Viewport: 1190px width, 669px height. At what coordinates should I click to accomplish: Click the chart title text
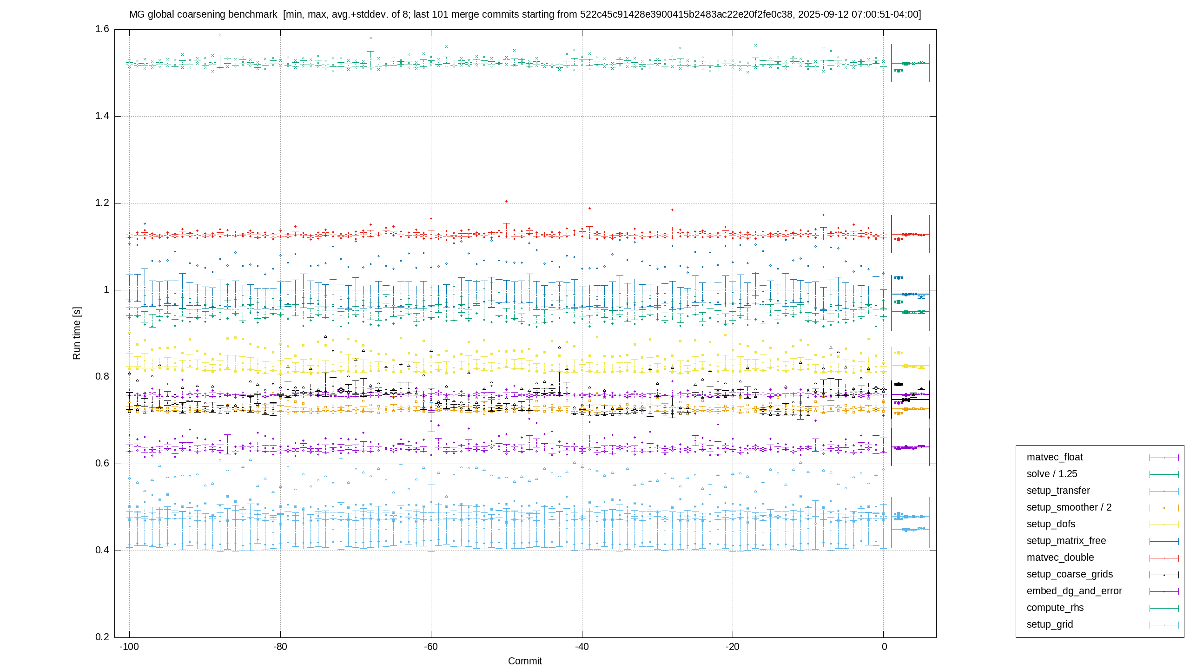coord(525,14)
